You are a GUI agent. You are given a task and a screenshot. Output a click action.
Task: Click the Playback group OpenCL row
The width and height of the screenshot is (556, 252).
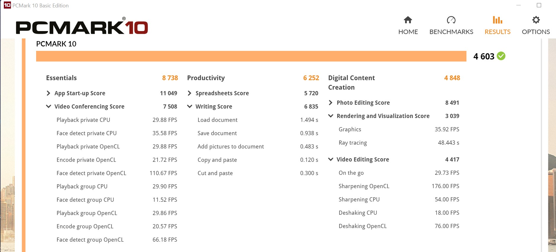point(117,213)
